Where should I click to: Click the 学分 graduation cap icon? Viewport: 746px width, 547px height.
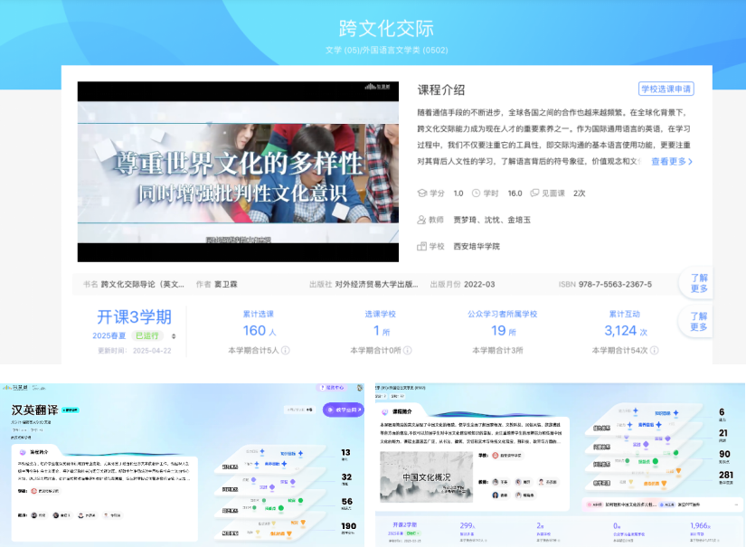pos(421,193)
